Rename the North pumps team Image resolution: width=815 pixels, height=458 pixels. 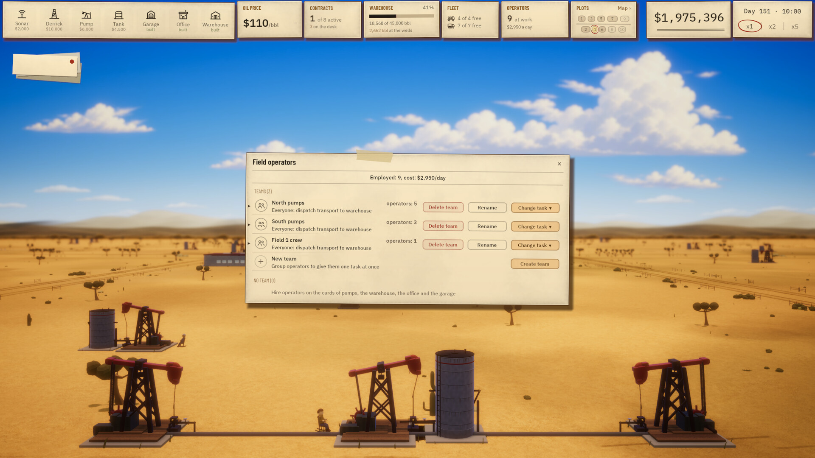pos(487,208)
